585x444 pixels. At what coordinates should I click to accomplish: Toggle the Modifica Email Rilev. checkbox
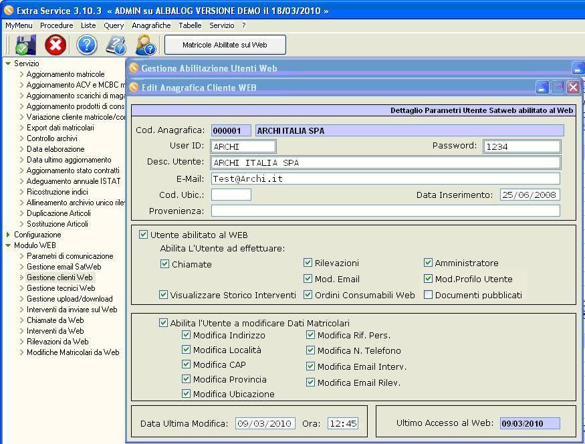[310, 382]
